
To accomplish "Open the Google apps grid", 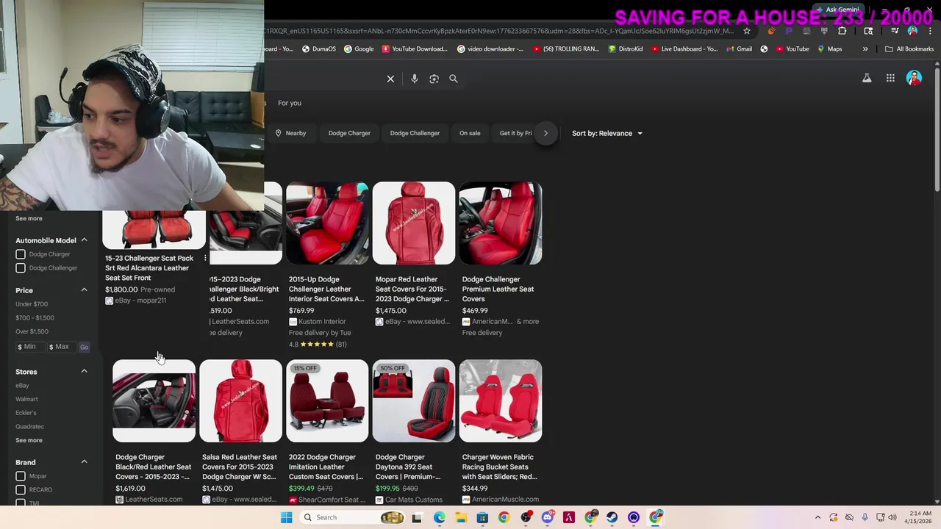I will coord(890,78).
